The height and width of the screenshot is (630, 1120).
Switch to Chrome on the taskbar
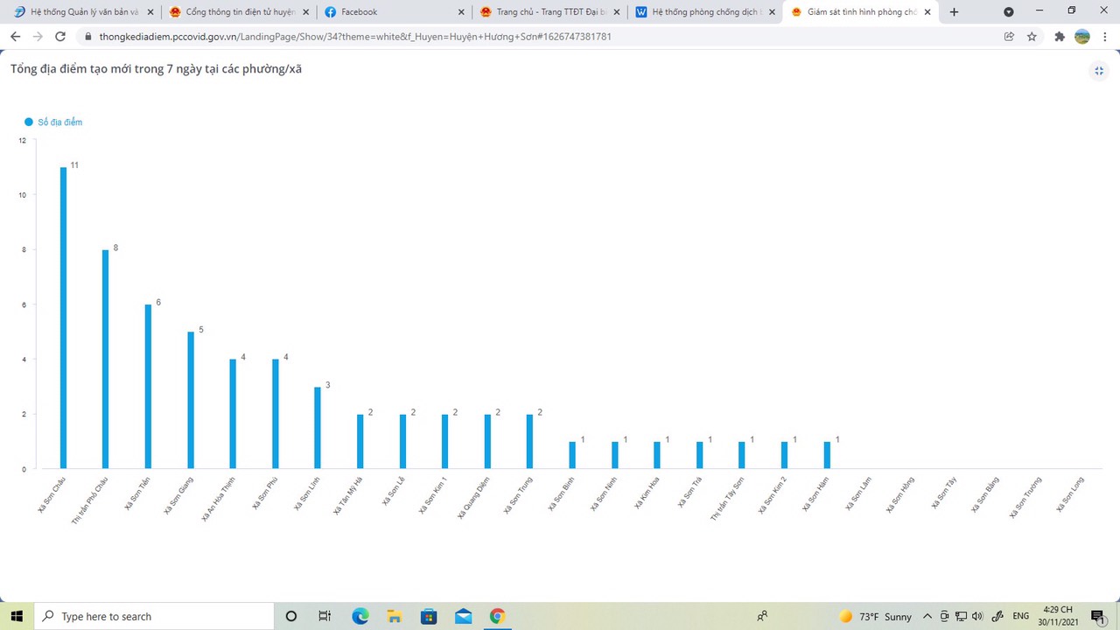click(497, 616)
